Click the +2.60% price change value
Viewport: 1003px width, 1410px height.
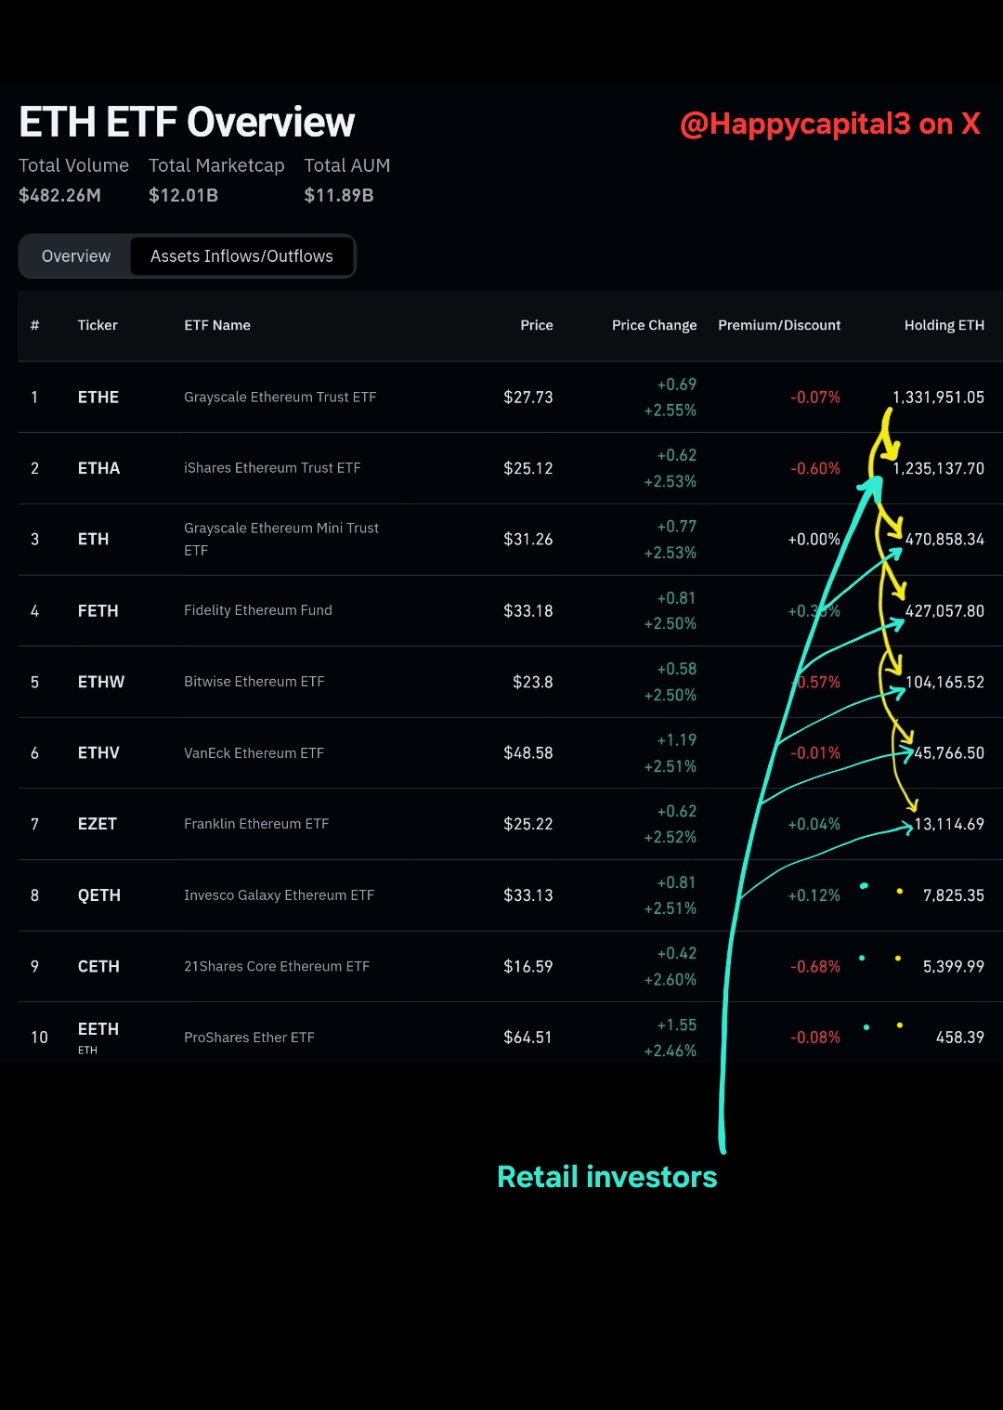[x=671, y=980]
